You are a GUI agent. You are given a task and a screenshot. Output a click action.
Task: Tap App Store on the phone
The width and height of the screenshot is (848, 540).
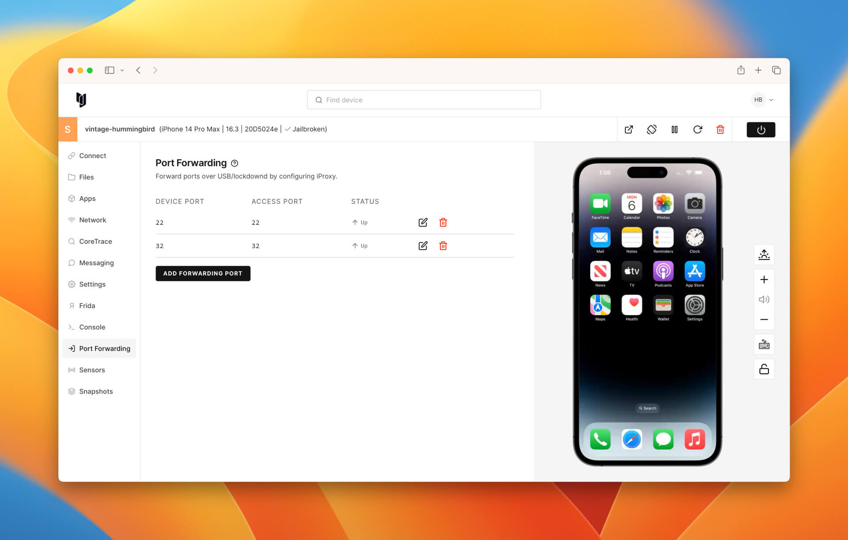pos(694,271)
